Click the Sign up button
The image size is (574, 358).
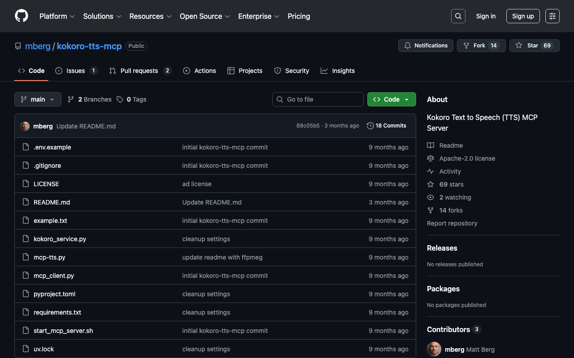(523, 16)
